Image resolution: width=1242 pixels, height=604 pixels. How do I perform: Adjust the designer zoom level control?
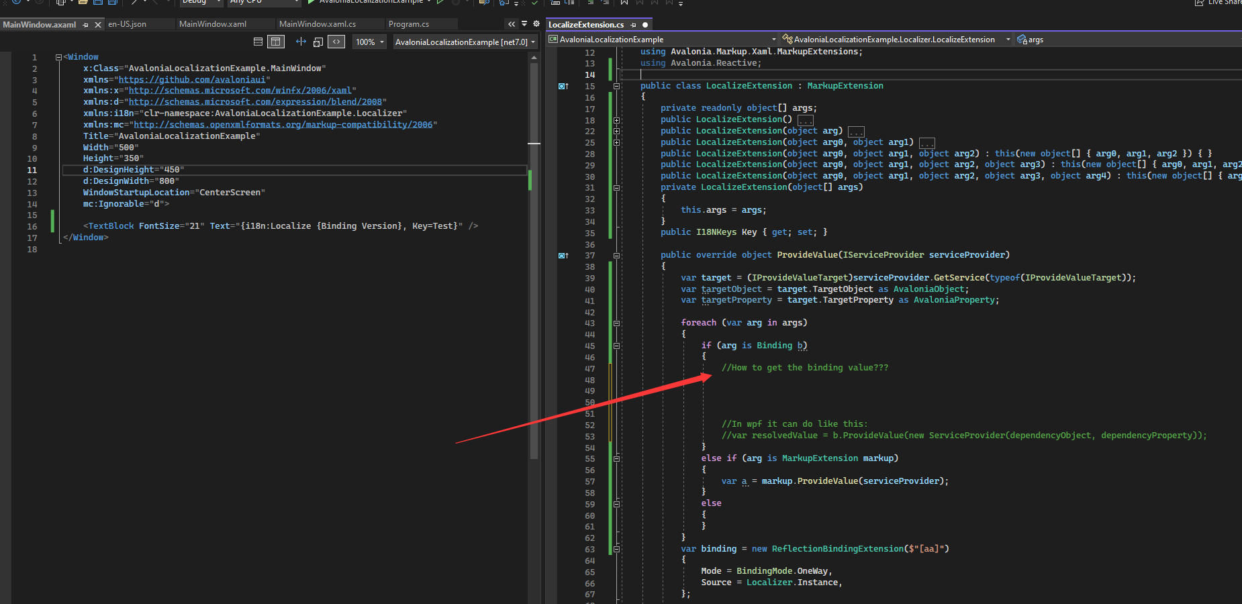369,42
